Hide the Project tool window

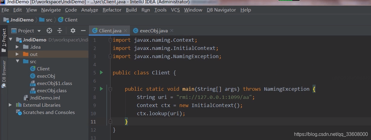click(83, 31)
